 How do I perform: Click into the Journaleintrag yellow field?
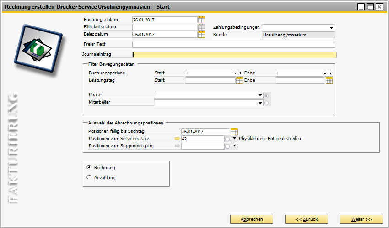click(x=233, y=55)
